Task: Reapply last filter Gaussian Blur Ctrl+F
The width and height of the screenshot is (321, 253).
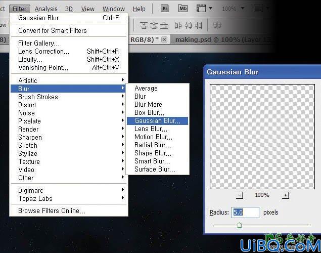Action: pos(69,18)
